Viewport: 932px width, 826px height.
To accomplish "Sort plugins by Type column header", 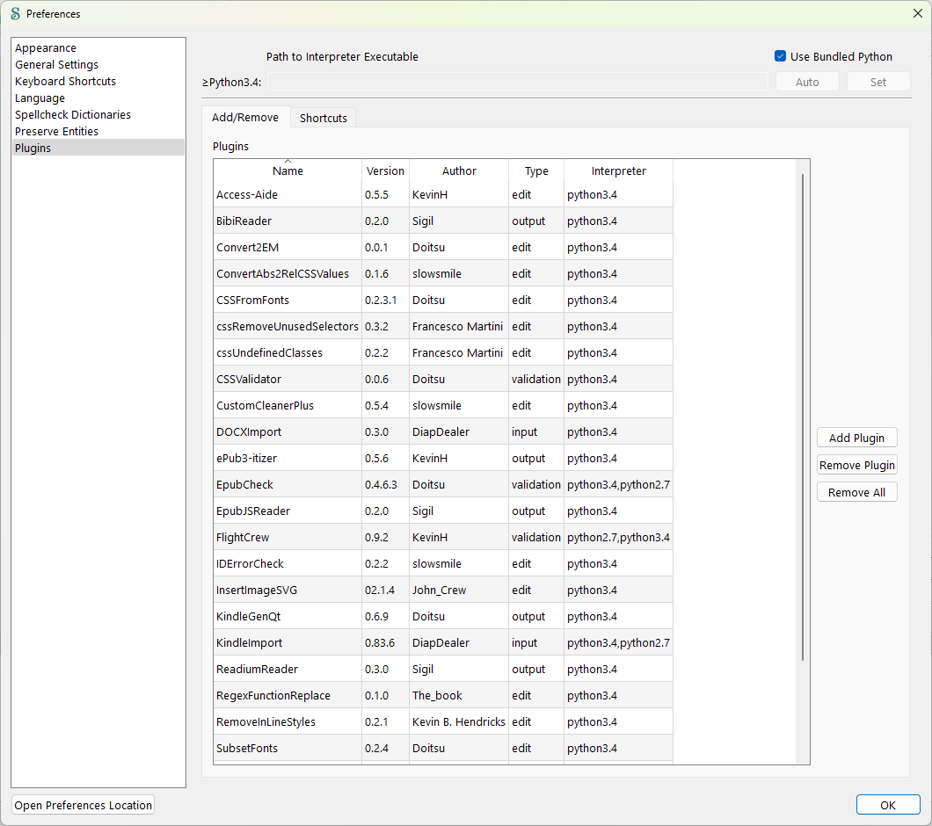I will [536, 170].
